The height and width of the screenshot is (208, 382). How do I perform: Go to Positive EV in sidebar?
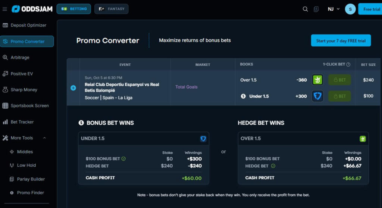coord(22,74)
